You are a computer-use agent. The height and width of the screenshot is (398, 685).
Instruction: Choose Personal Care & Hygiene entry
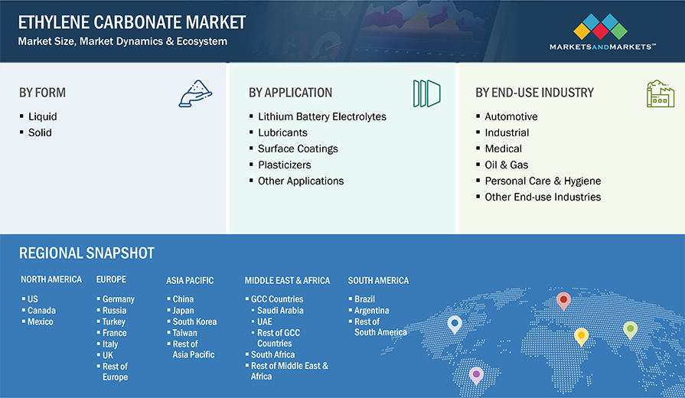[x=543, y=181]
